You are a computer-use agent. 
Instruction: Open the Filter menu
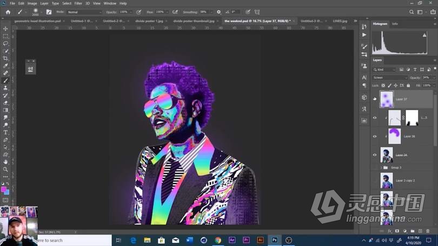(78, 3)
